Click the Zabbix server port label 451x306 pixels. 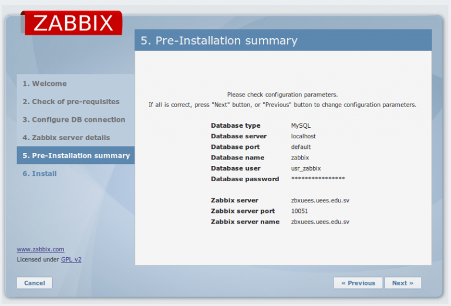click(x=243, y=211)
